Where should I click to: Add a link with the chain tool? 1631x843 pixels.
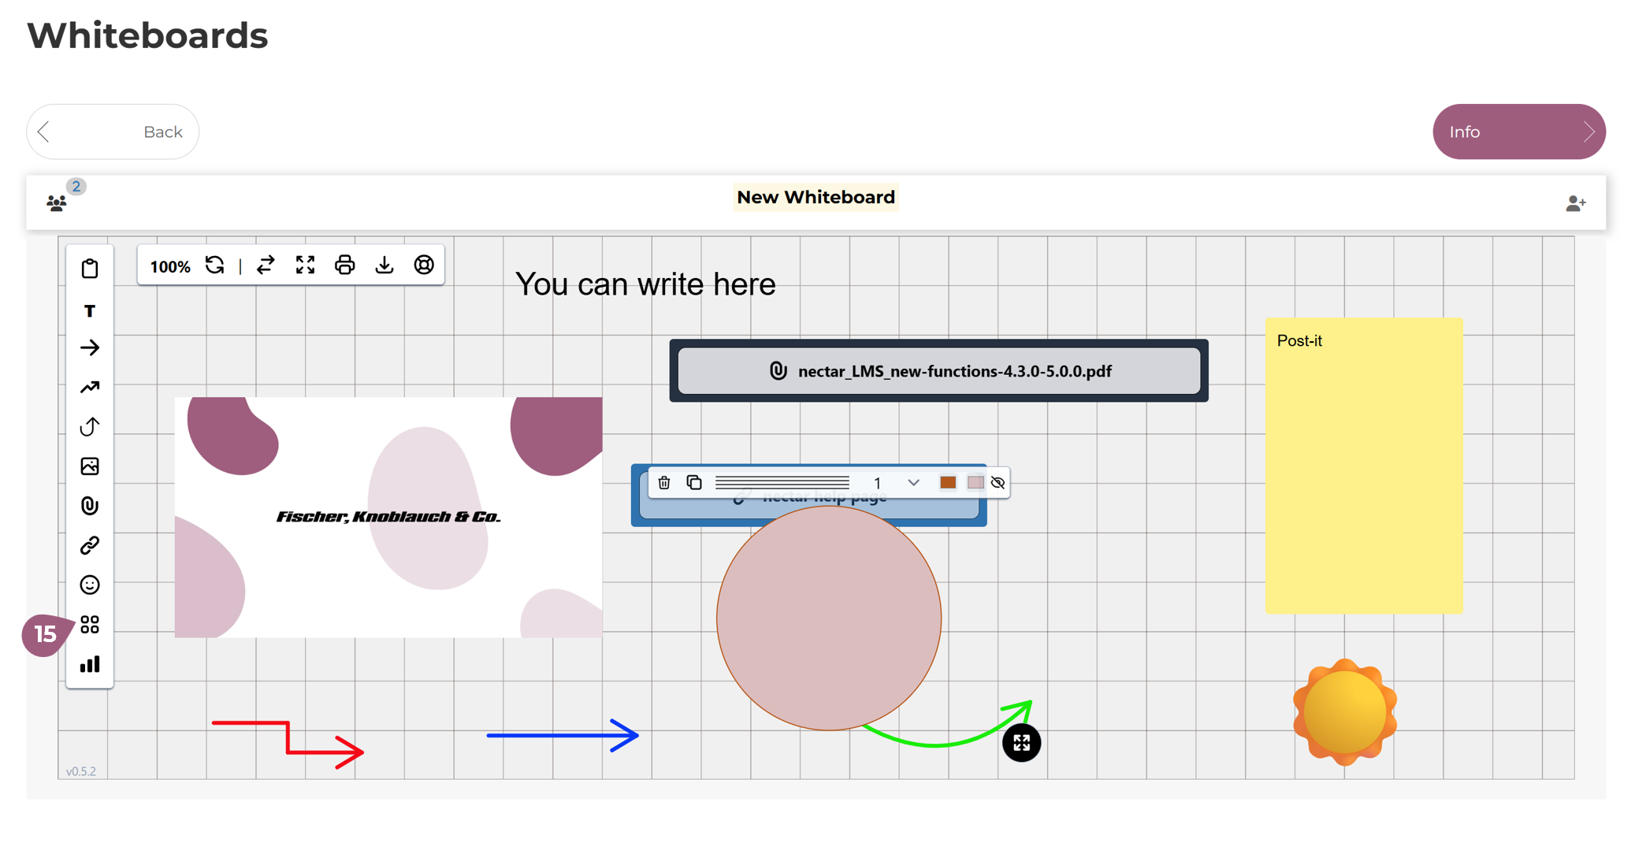tap(90, 545)
